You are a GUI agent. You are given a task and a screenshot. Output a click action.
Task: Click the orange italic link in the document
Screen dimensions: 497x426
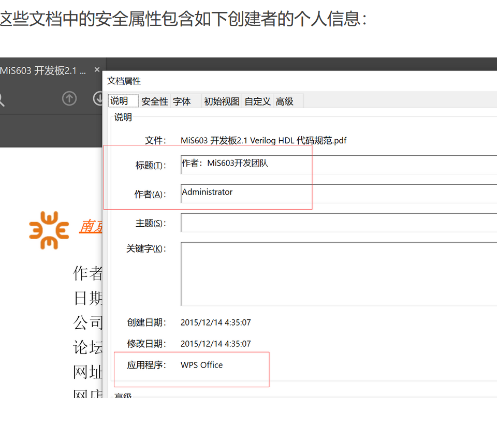tap(91, 226)
